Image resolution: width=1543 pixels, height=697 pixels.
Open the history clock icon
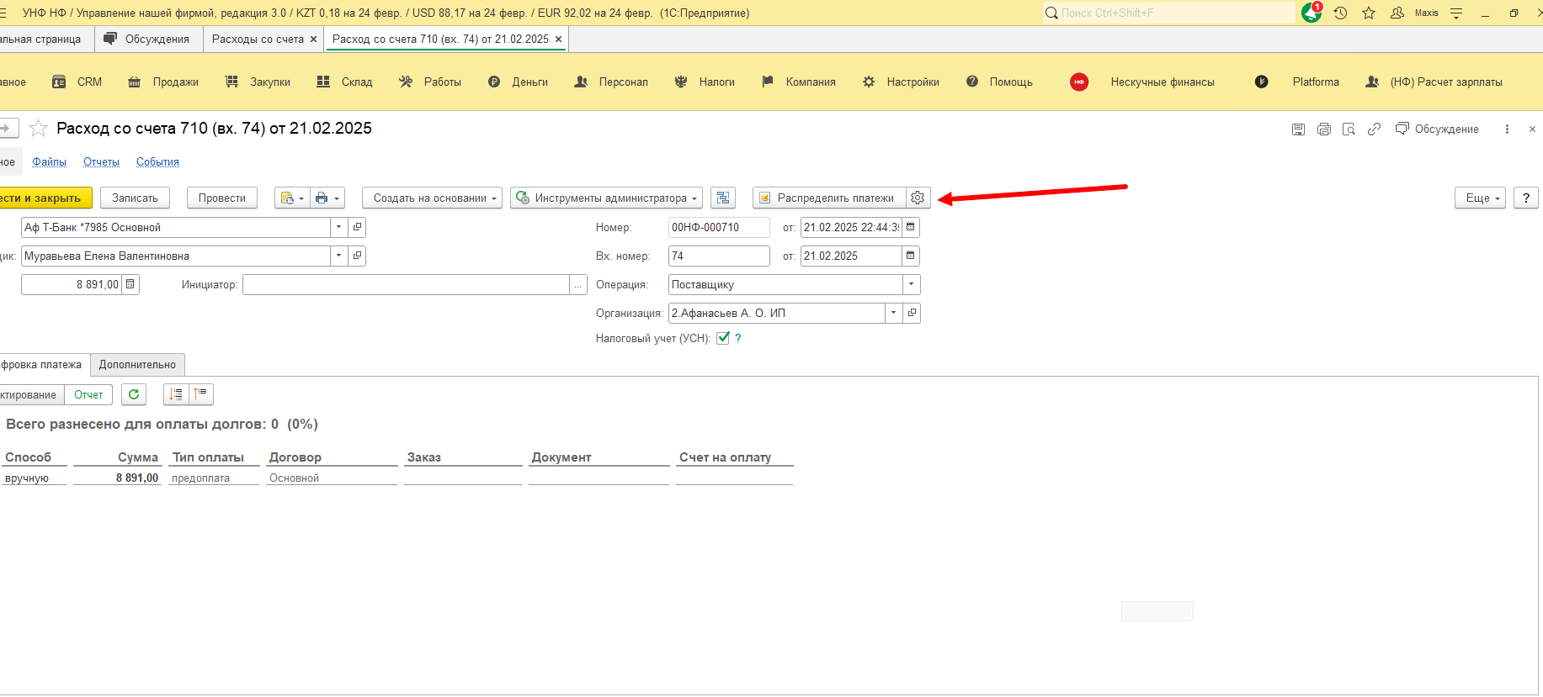(x=1341, y=13)
